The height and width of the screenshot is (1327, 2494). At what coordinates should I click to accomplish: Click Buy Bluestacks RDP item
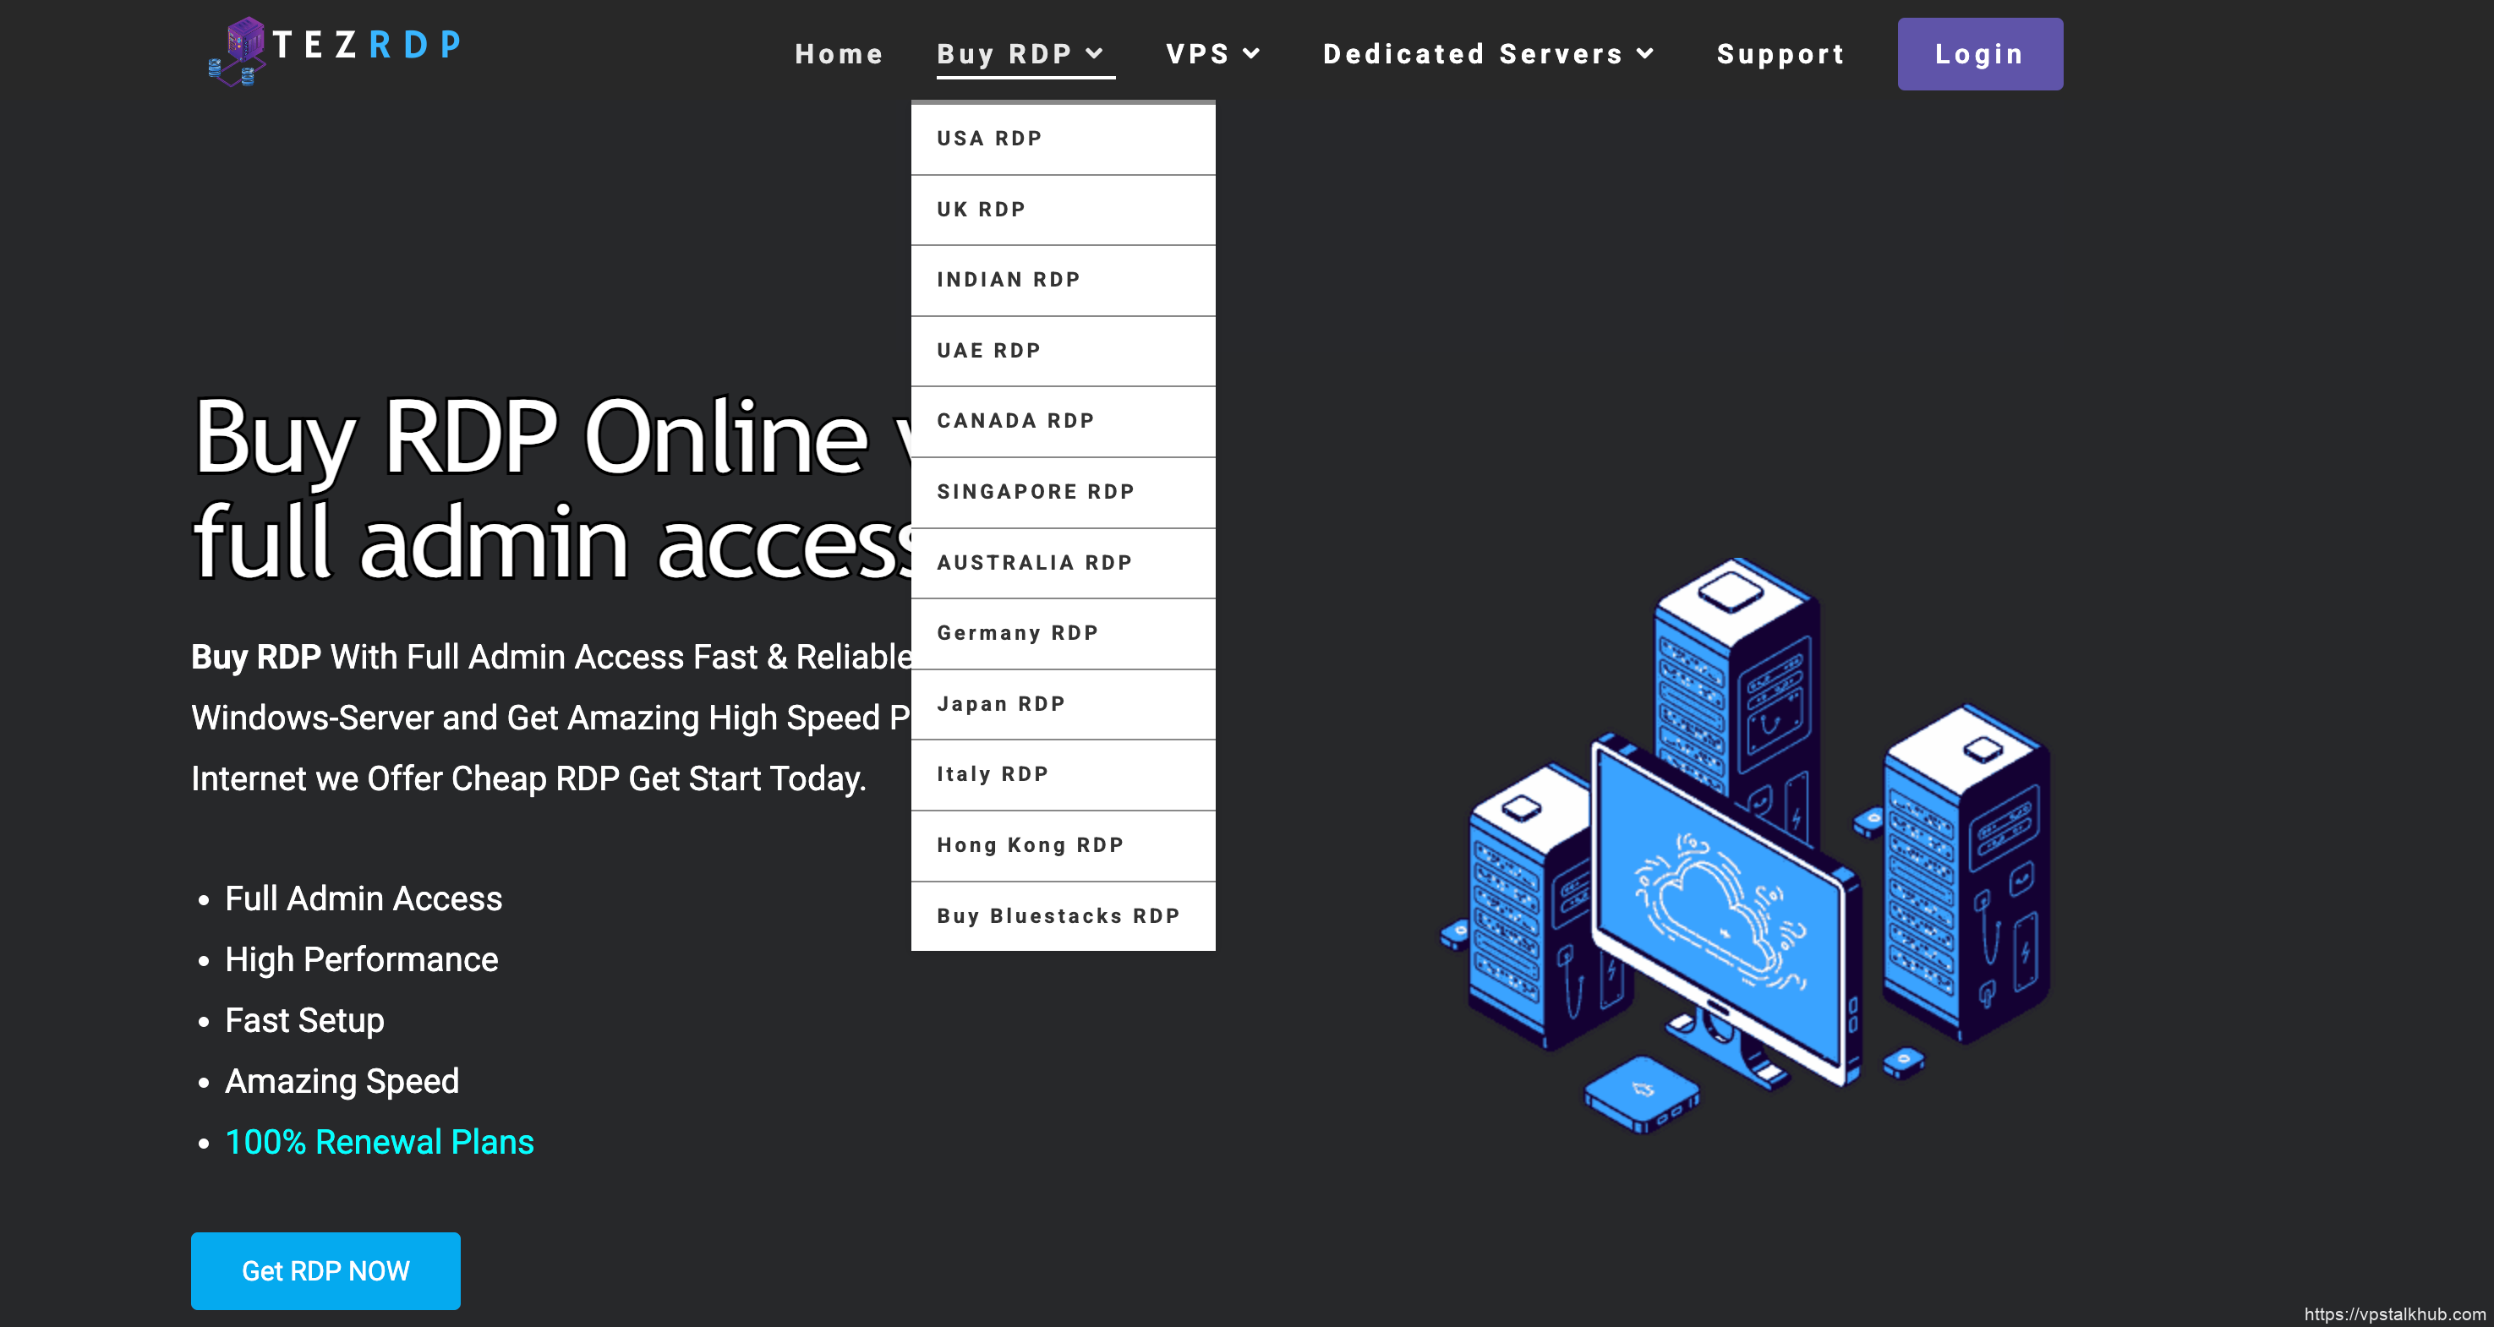[x=1058, y=915]
